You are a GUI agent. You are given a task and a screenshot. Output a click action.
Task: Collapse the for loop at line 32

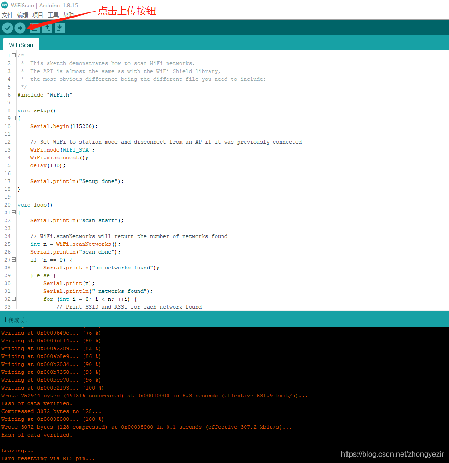click(x=13, y=299)
